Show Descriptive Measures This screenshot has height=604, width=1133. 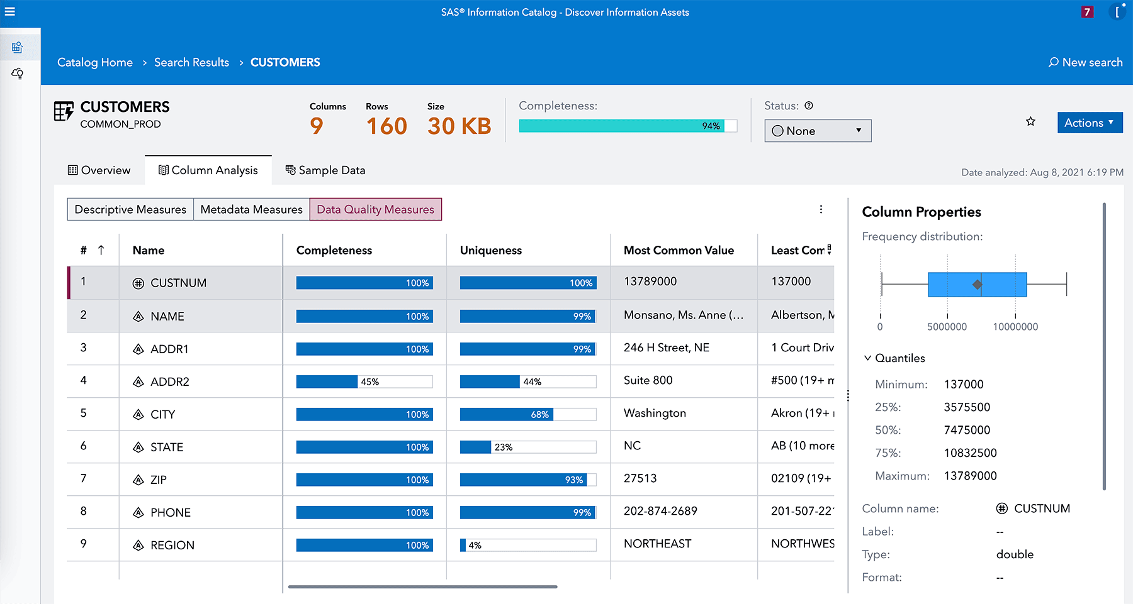[x=130, y=209]
